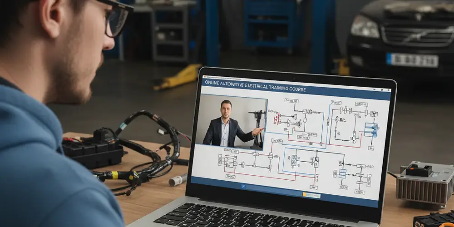Click the 'Online Automotive Electrical Training Course' heading
The width and height of the screenshot is (454, 227).
click(x=255, y=86)
